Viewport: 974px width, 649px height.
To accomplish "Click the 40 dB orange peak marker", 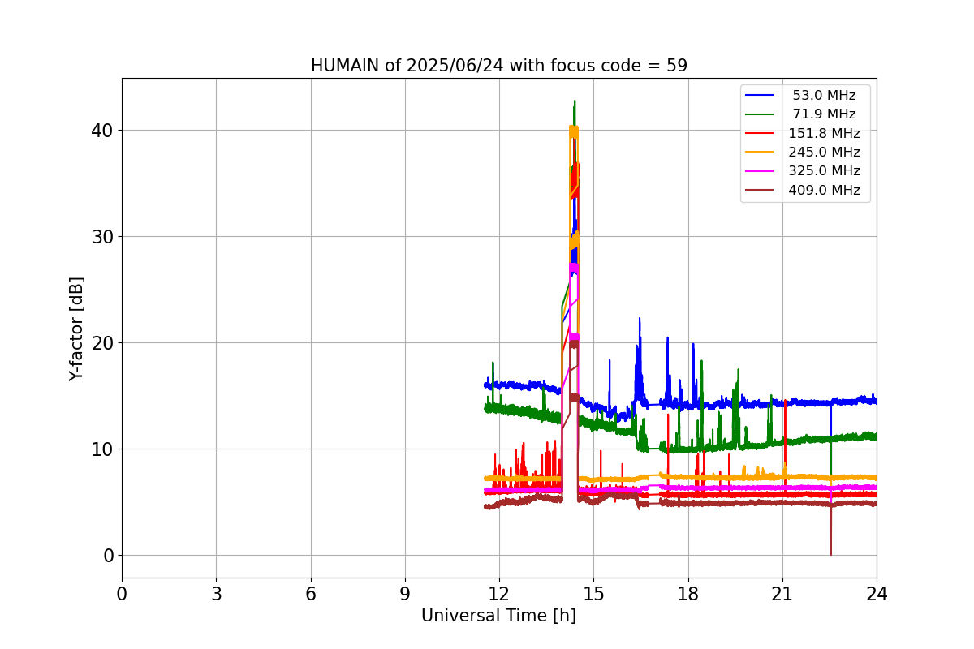I will [x=574, y=131].
